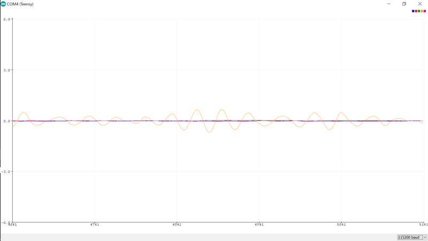This screenshot has width=428, height=241.
Task: Click the Arduino logo in the title bar
Action: [3, 4]
